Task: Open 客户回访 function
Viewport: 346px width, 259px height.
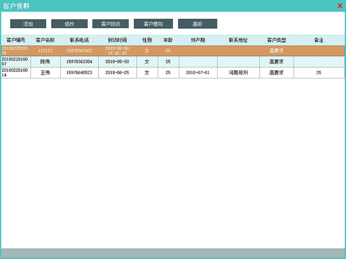Action: 111,24
